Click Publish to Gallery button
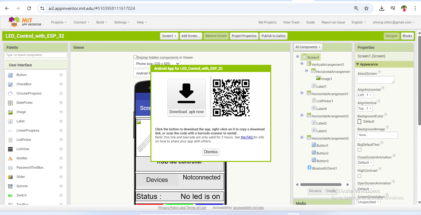Viewport: 421px width, 215px height. 274,36
